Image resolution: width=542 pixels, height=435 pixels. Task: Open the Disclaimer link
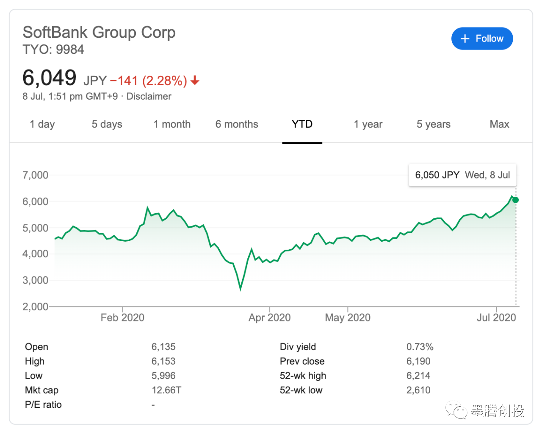[x=149, y=96]
